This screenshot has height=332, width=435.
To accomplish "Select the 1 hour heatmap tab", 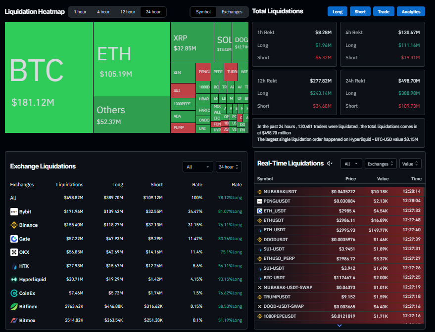I will pyautogui.click(x=80, y=12).
